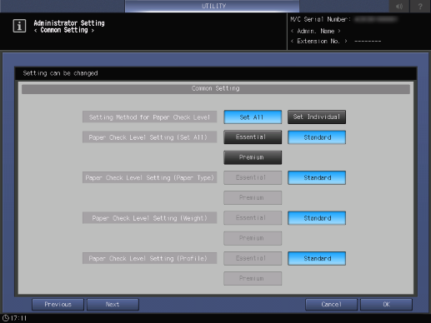Select Standard for Profile level
This screenshot has width=431, height=323.
point(317,258)
